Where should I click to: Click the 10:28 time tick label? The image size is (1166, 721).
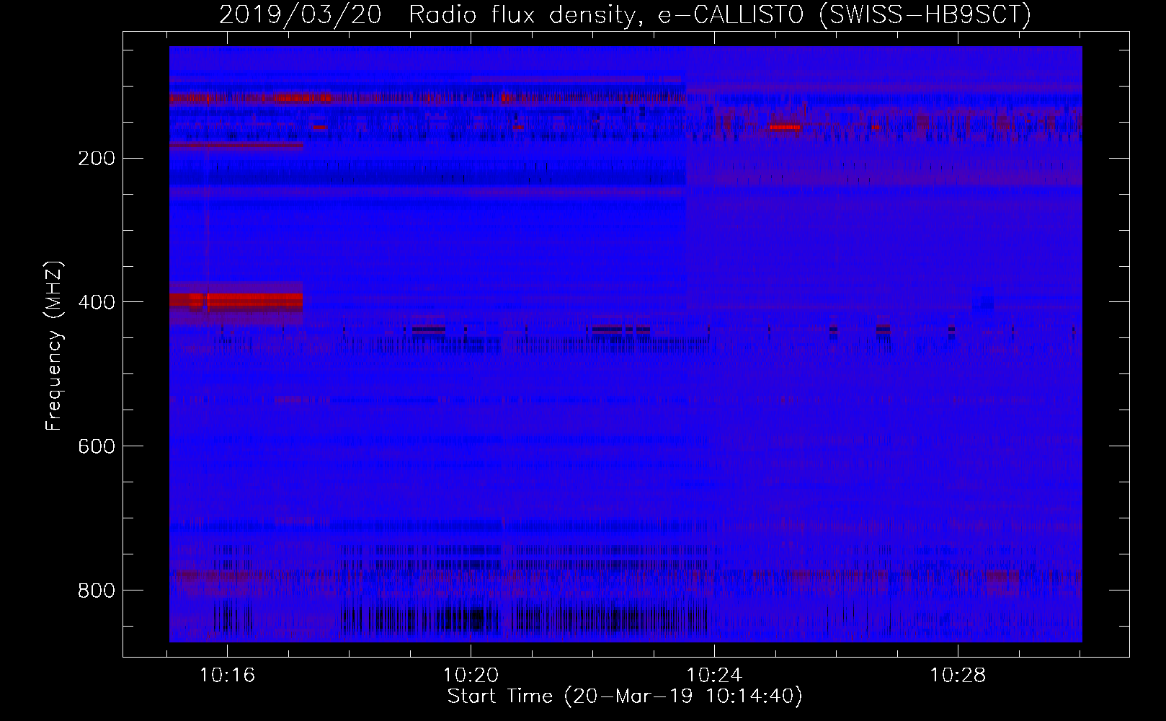(x=958, y=676)
